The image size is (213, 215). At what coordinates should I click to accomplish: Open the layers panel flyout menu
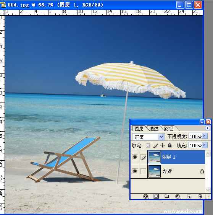(207, 128)
